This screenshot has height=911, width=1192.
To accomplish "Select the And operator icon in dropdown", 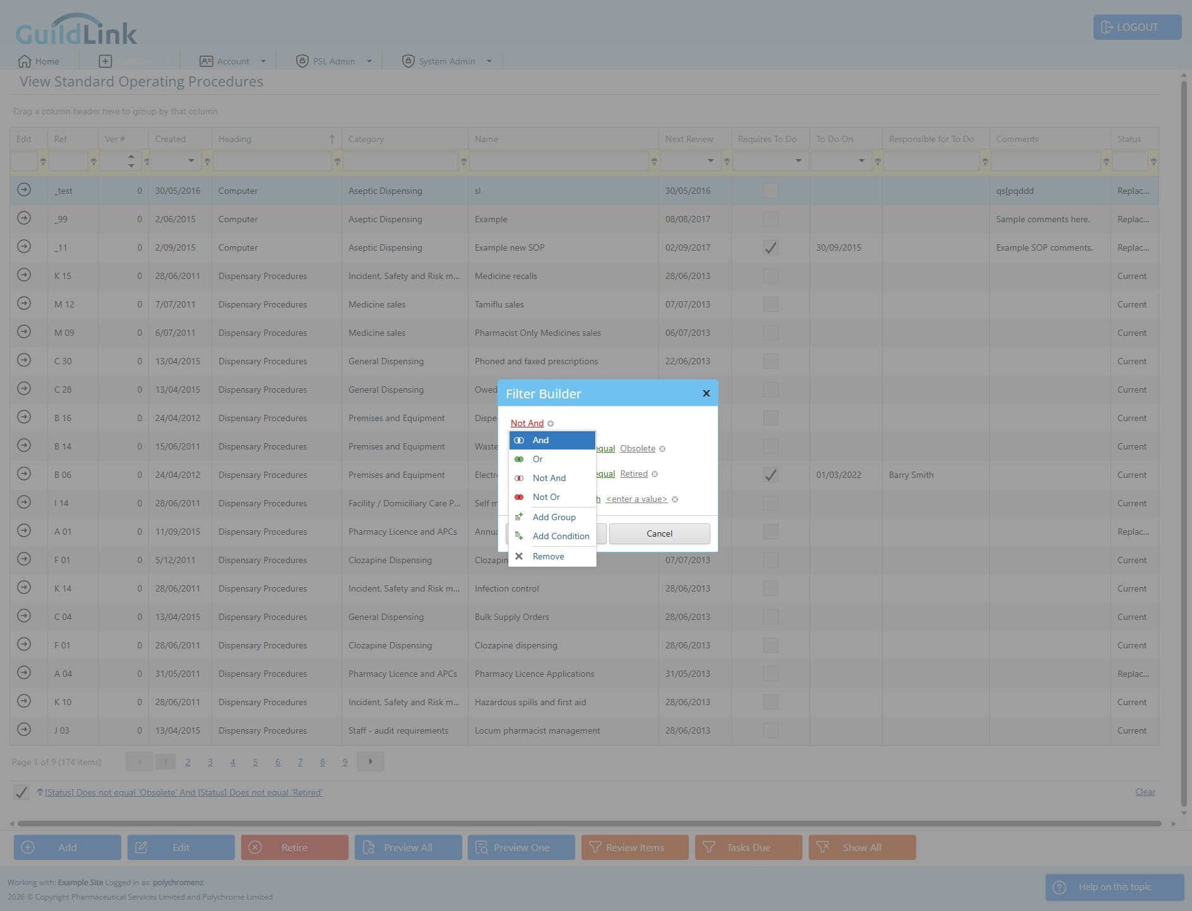I will pyautogui.click(x=519, y=440).
